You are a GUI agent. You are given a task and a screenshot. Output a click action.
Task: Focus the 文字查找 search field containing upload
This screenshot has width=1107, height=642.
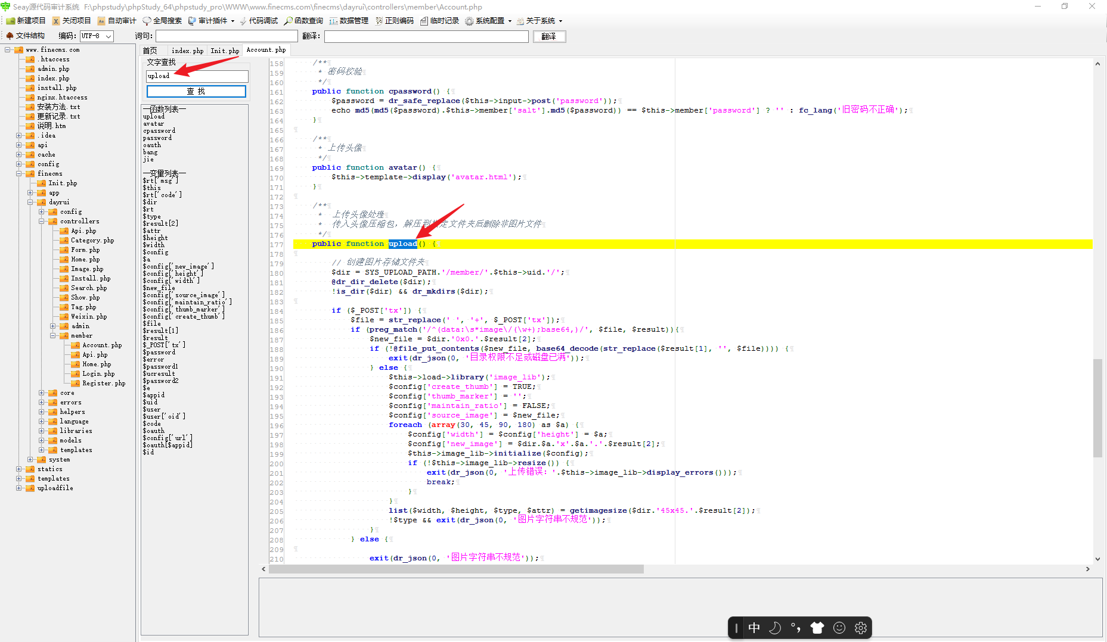(197, 76)
